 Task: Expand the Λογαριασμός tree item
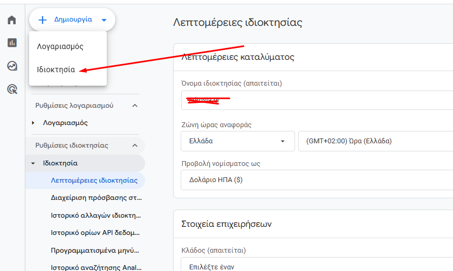point(33,123)
